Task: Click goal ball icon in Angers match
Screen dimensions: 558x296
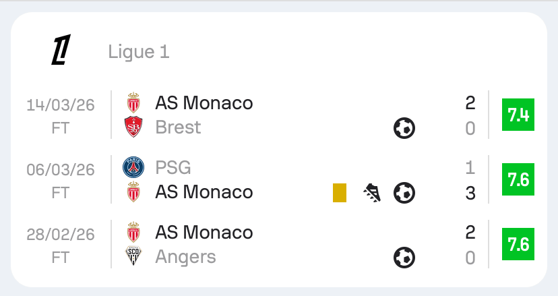Action: (x=404, y=257)
